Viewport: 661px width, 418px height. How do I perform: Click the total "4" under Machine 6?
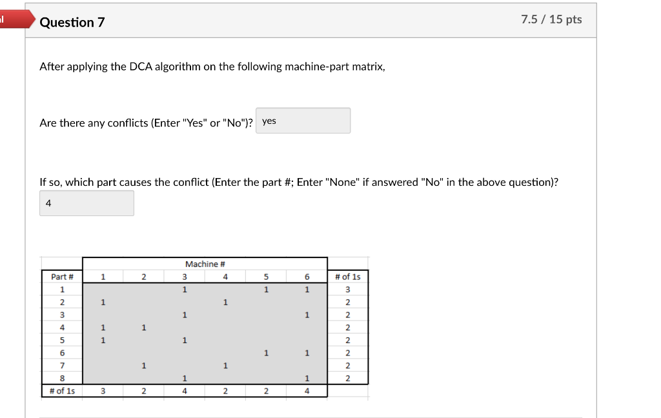coord(306,390)
